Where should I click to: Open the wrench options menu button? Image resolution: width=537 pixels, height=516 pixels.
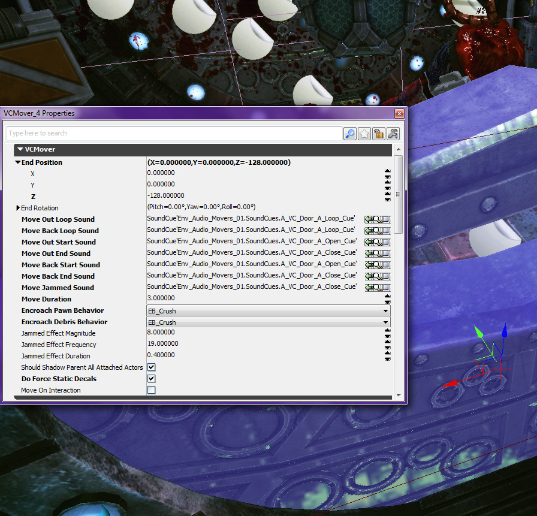coord(393,134)
